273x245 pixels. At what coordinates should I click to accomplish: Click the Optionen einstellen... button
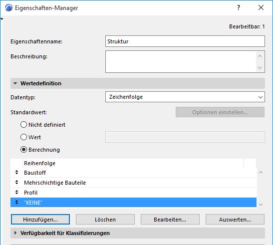(x=220, y=112)
